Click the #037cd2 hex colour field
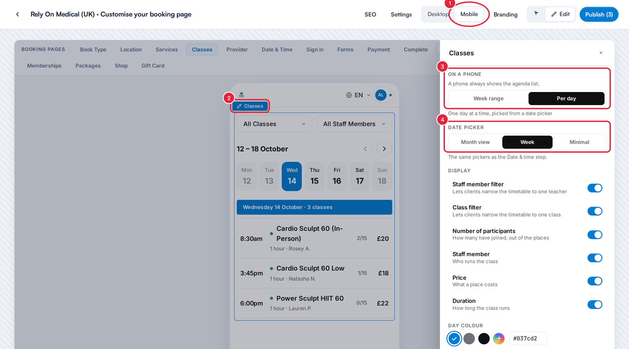The width and height of the screenshot is (629, 349). pyautogui.click(x=528, y=338)
